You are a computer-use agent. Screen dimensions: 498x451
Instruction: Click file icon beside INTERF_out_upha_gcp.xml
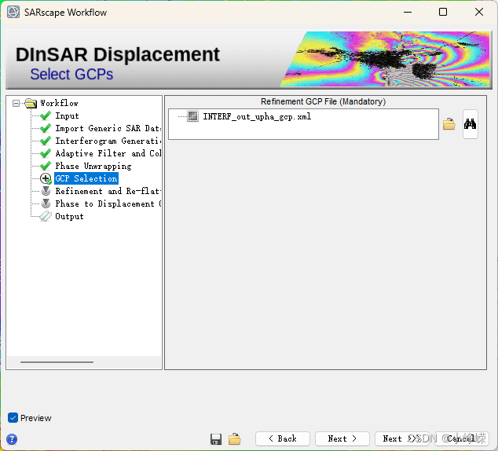point(192,116)
